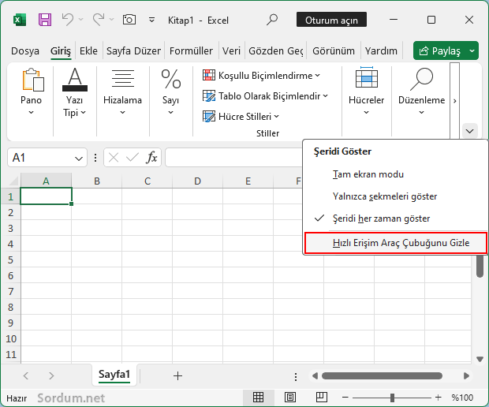Open the Pano clipboard group
489x407 pixels.
click(x=32, y=92)
